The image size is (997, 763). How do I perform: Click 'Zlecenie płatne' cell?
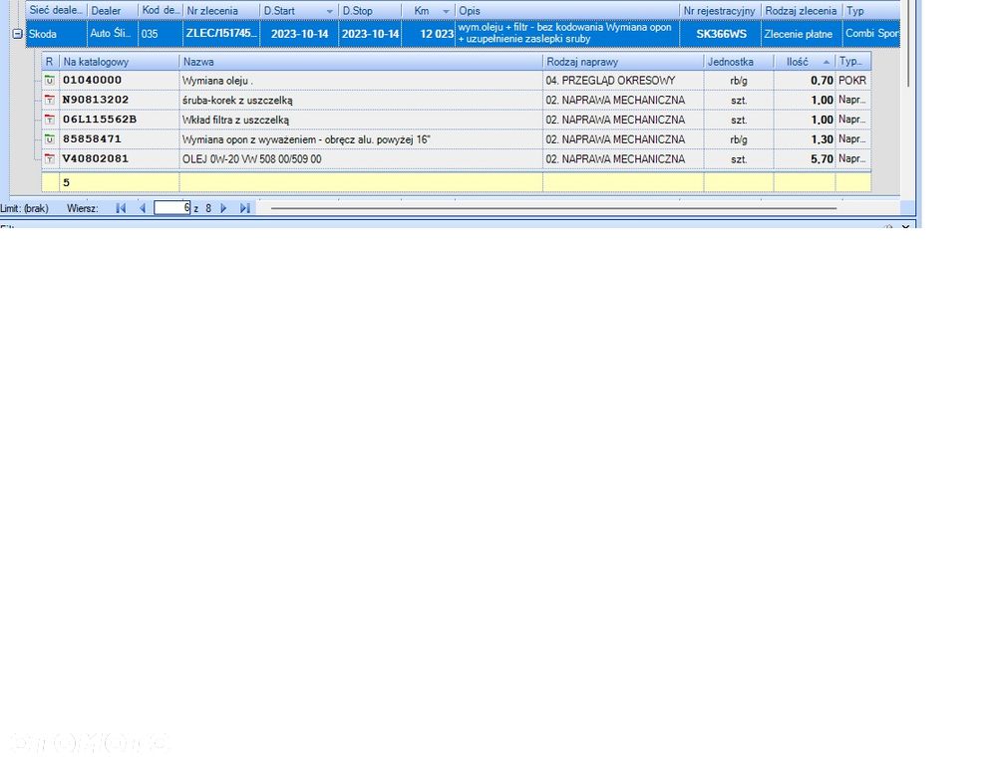pos(802,34)
